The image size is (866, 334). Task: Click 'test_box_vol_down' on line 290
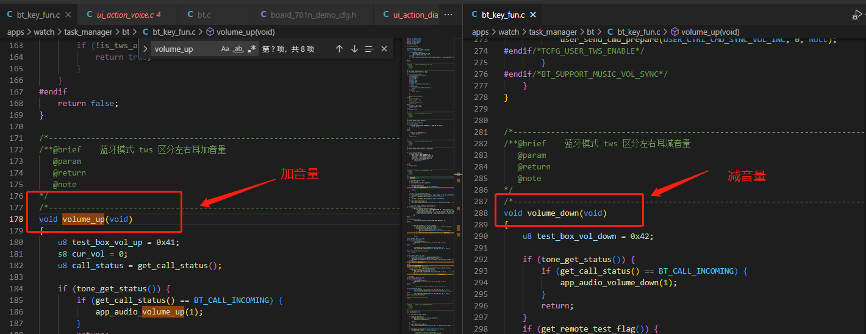point(576,236)
